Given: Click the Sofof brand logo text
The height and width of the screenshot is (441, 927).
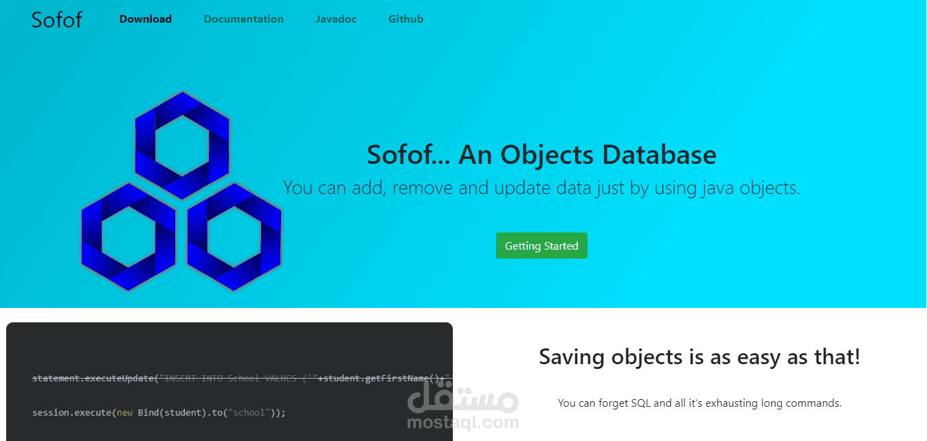Looking at the screenshot, I should click(x=56, y=19).
